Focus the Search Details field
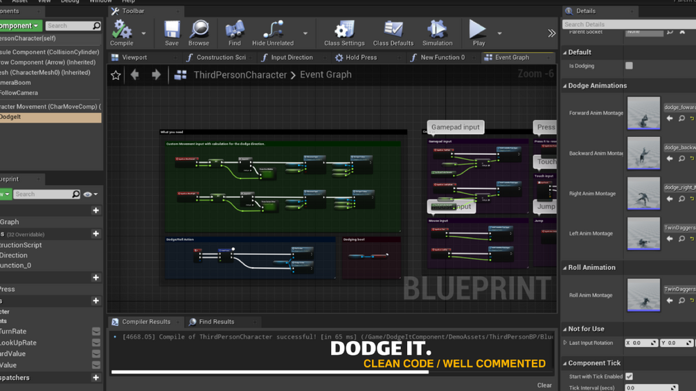Viewport: 696px width, 391px height. click(x=629, y=24)
